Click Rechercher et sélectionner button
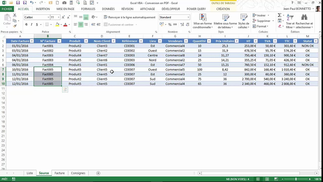Image resolution: width=323 pixels, height=182 pixels. click(304, 21)
